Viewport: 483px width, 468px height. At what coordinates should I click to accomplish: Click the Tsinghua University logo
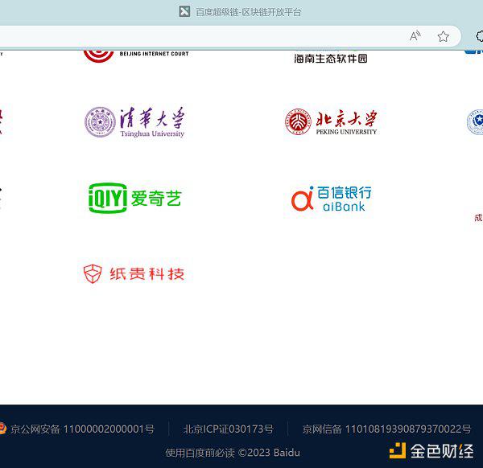click(x=134, y=122)
